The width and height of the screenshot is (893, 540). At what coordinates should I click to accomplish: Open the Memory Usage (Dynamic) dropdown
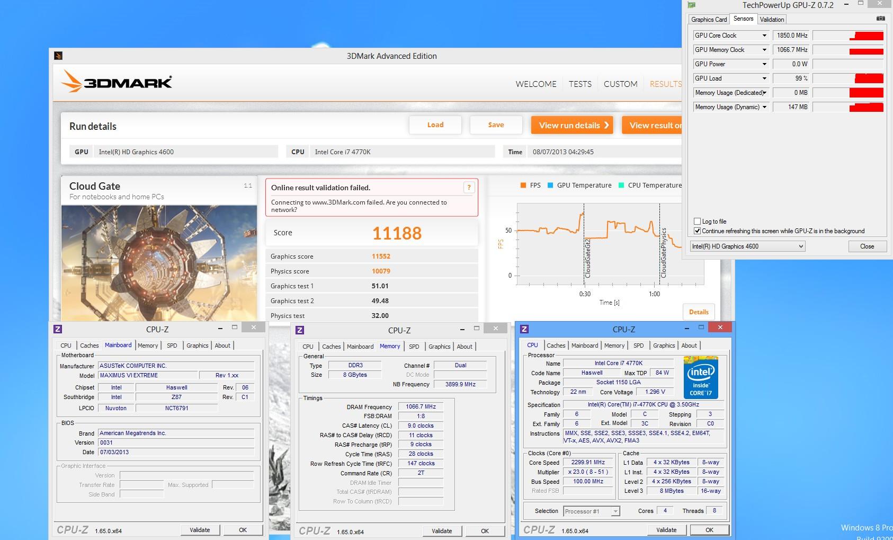coord(764,107)
